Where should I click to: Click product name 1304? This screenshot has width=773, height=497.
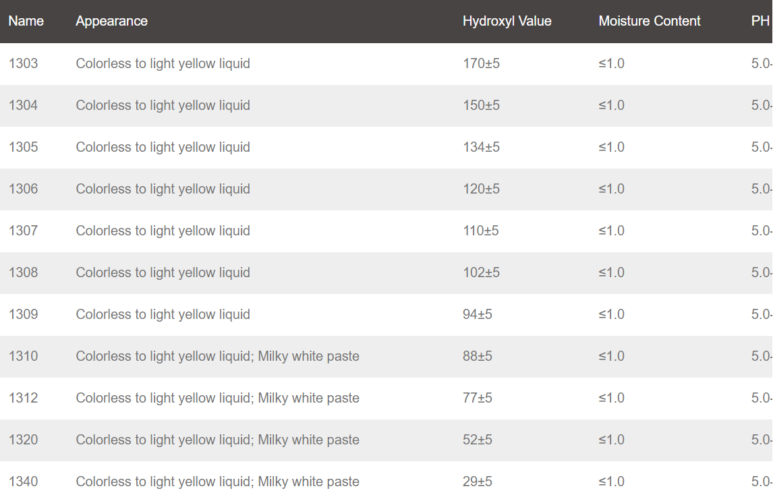click(23, 105)
